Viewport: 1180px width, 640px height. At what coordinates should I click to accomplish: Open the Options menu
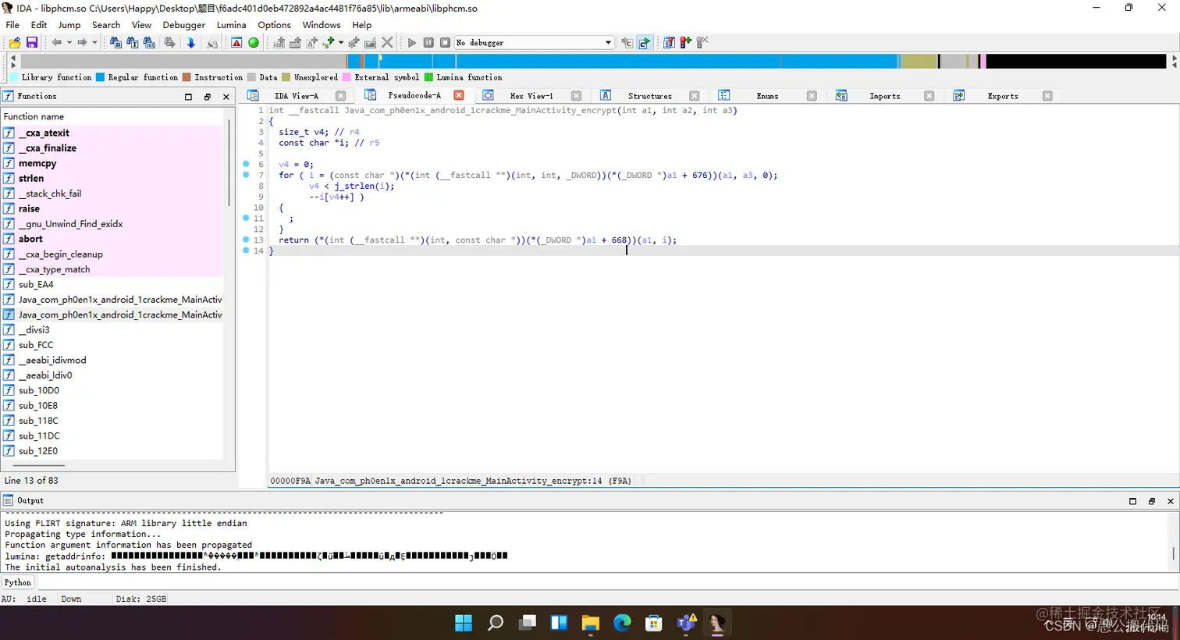(x=275, y=25)
